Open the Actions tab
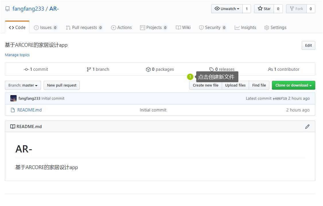 point(121,28)
